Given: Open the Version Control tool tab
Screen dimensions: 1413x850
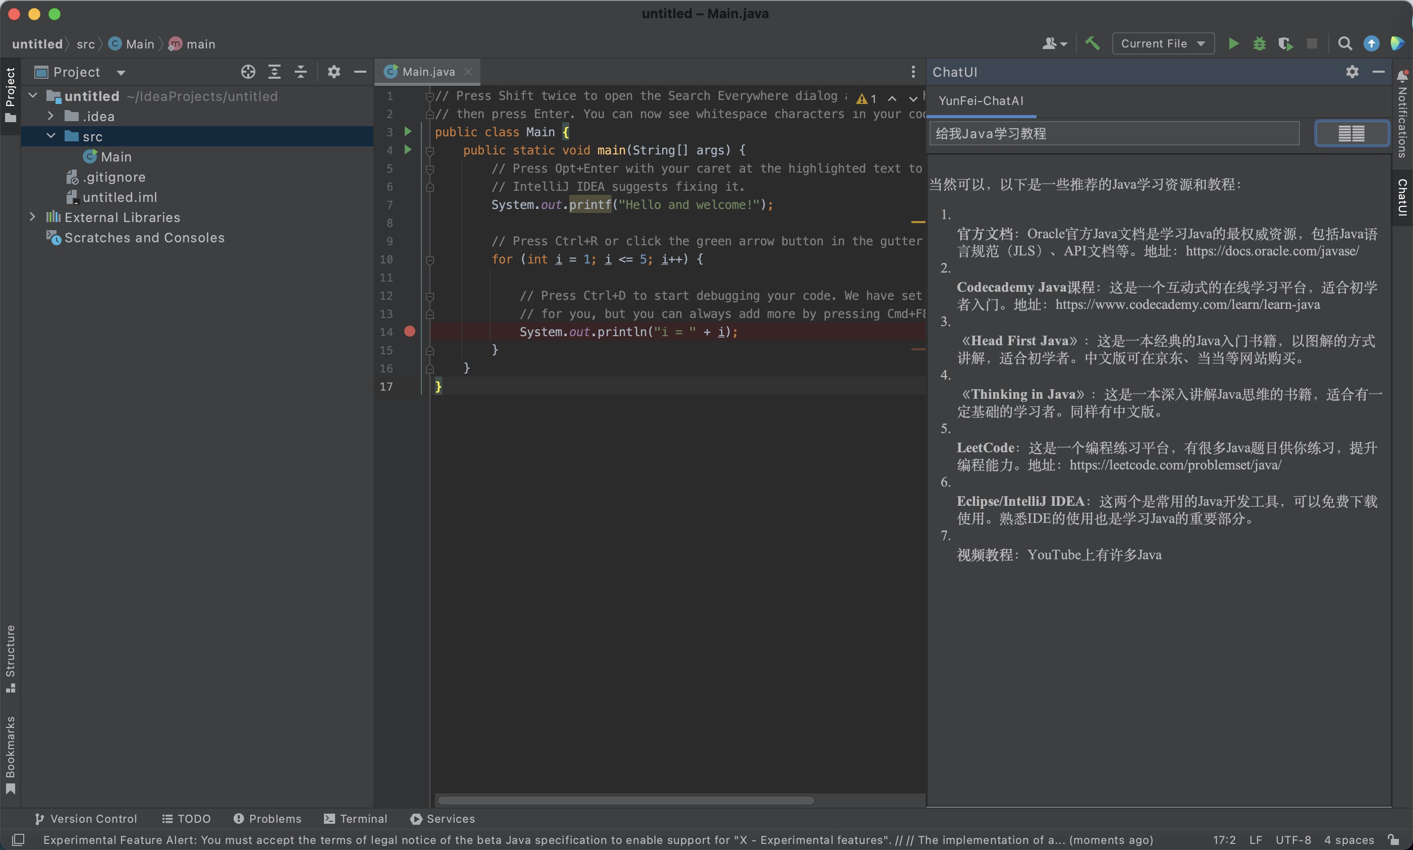Looking at the screenshot, I should (x=86, y=819).
